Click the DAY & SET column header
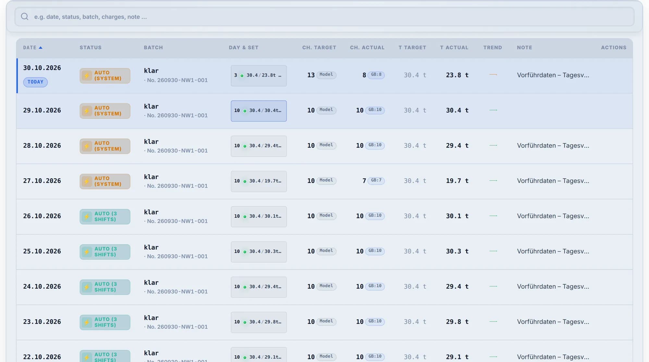 (x=244, y=48)
